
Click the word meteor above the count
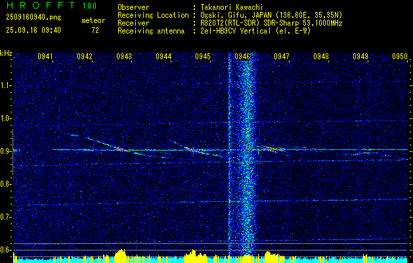(93, 20)
